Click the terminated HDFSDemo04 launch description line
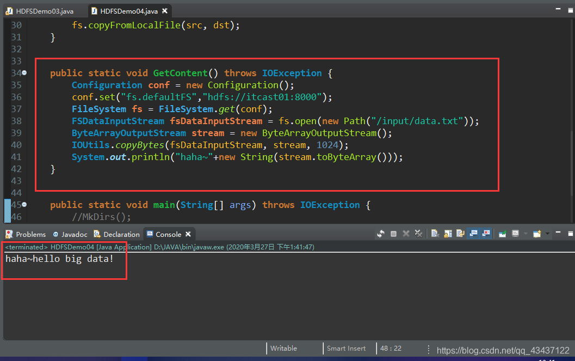Viewport: 575px width, 361px height. click(159, 247)
